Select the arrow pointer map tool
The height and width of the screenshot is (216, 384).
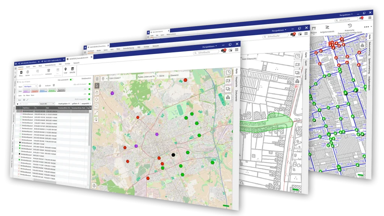click(x=97, y=85)
